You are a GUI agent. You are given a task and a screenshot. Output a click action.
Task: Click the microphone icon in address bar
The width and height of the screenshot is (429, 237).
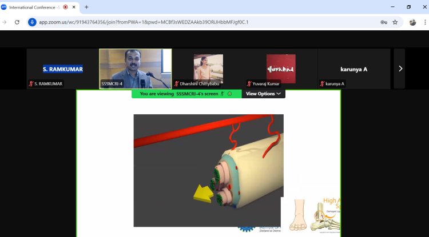32,22
